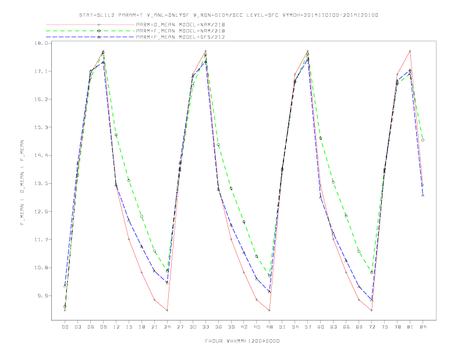Click the blue dashed legend line sample
The image size is (461, 356).
90,37
